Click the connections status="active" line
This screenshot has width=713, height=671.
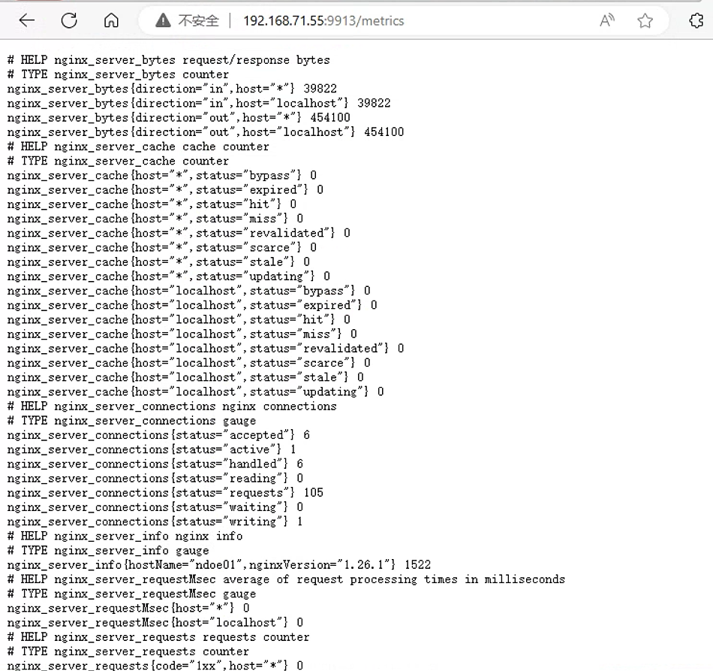tap(152, 450)
